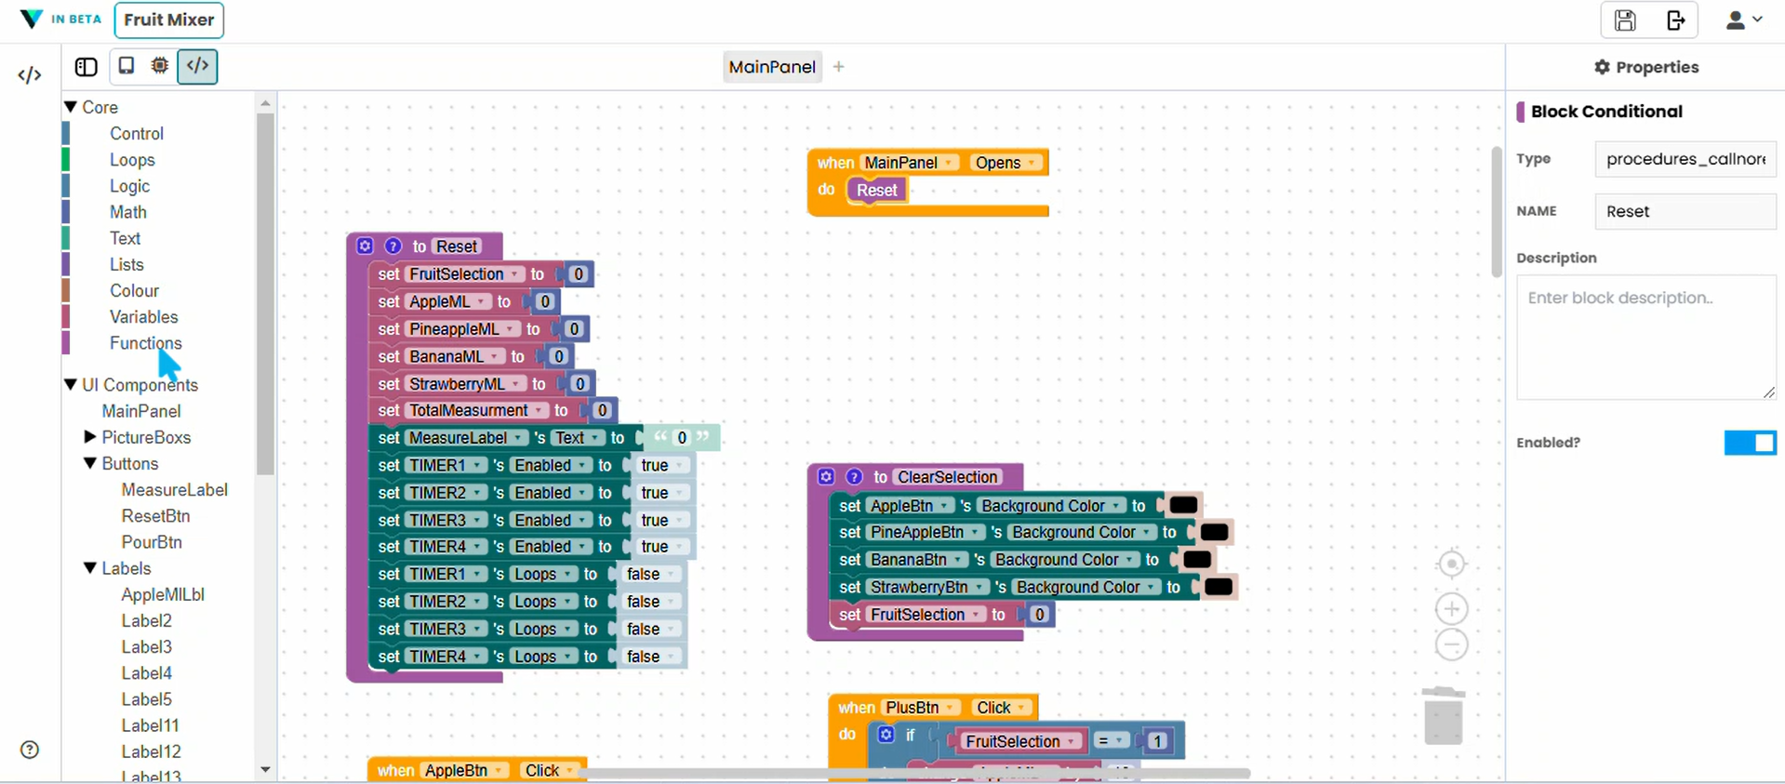Click the V logo in header
1785x784 pixels.
coord(31,19)
